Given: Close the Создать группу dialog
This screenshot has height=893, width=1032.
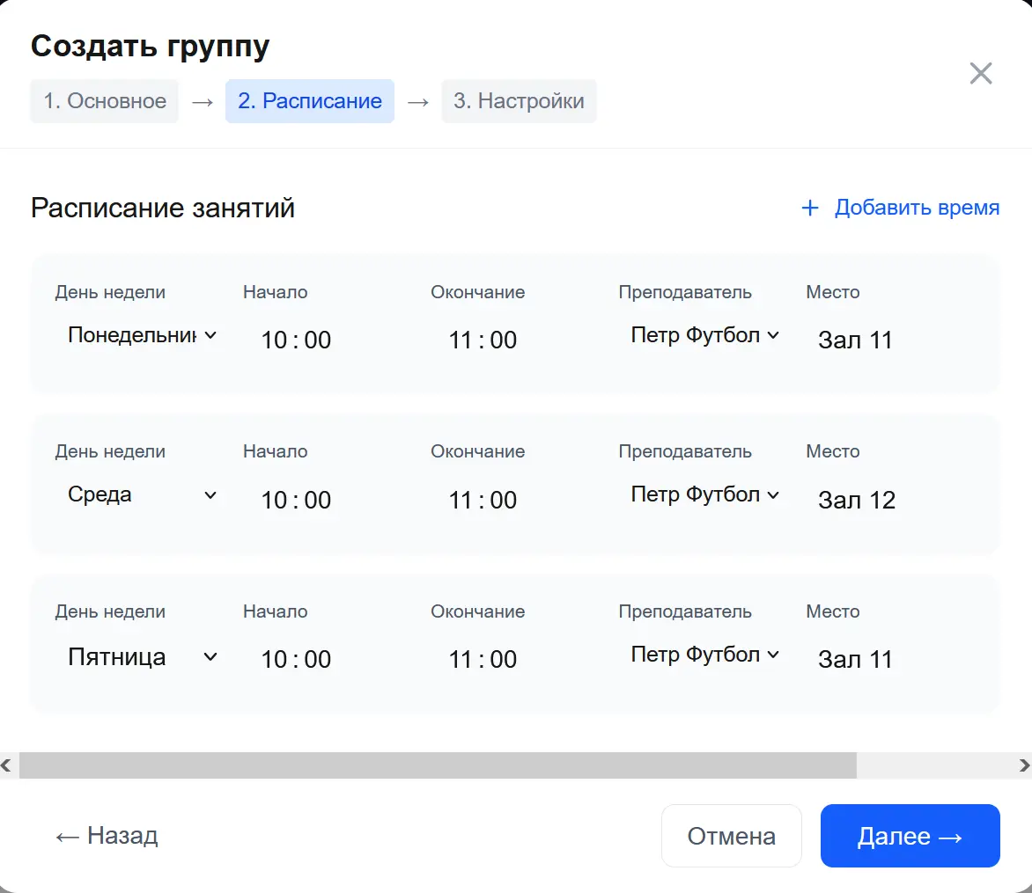Looking at the screenshot, I should pos(980,74).
